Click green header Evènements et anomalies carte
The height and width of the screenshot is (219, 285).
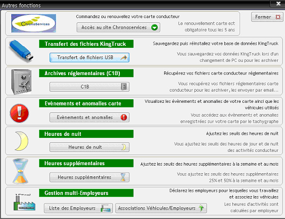[86, 103]
